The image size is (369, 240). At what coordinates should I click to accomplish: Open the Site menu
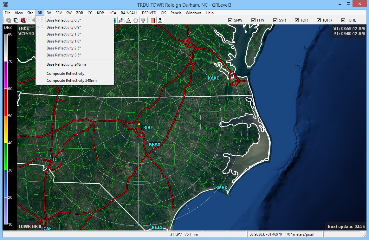pyautogui.click(x=30, y=13)
